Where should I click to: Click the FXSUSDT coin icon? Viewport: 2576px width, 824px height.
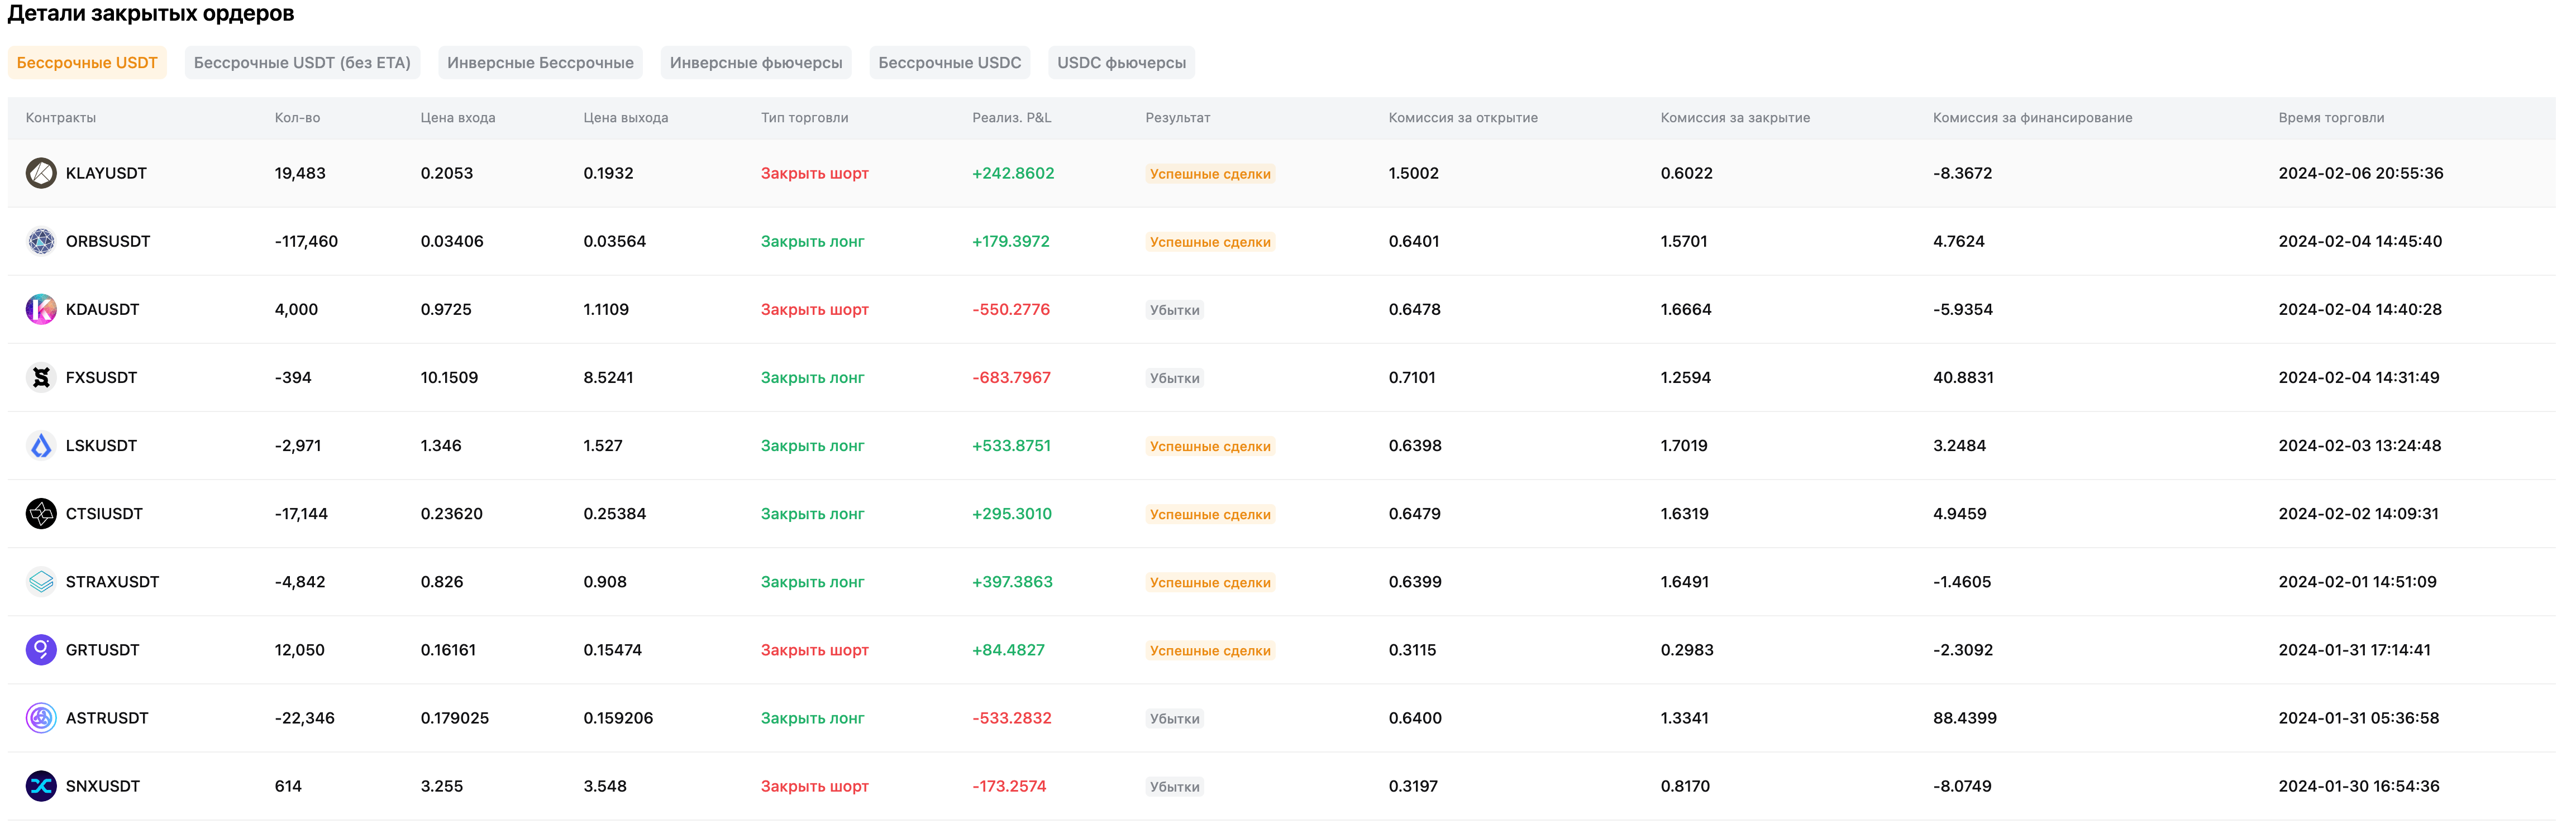(x=41, y=377)
